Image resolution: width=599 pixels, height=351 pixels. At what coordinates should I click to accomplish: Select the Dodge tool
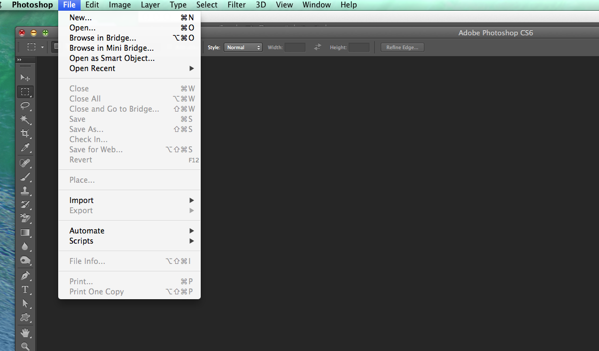tap(25, 261)
